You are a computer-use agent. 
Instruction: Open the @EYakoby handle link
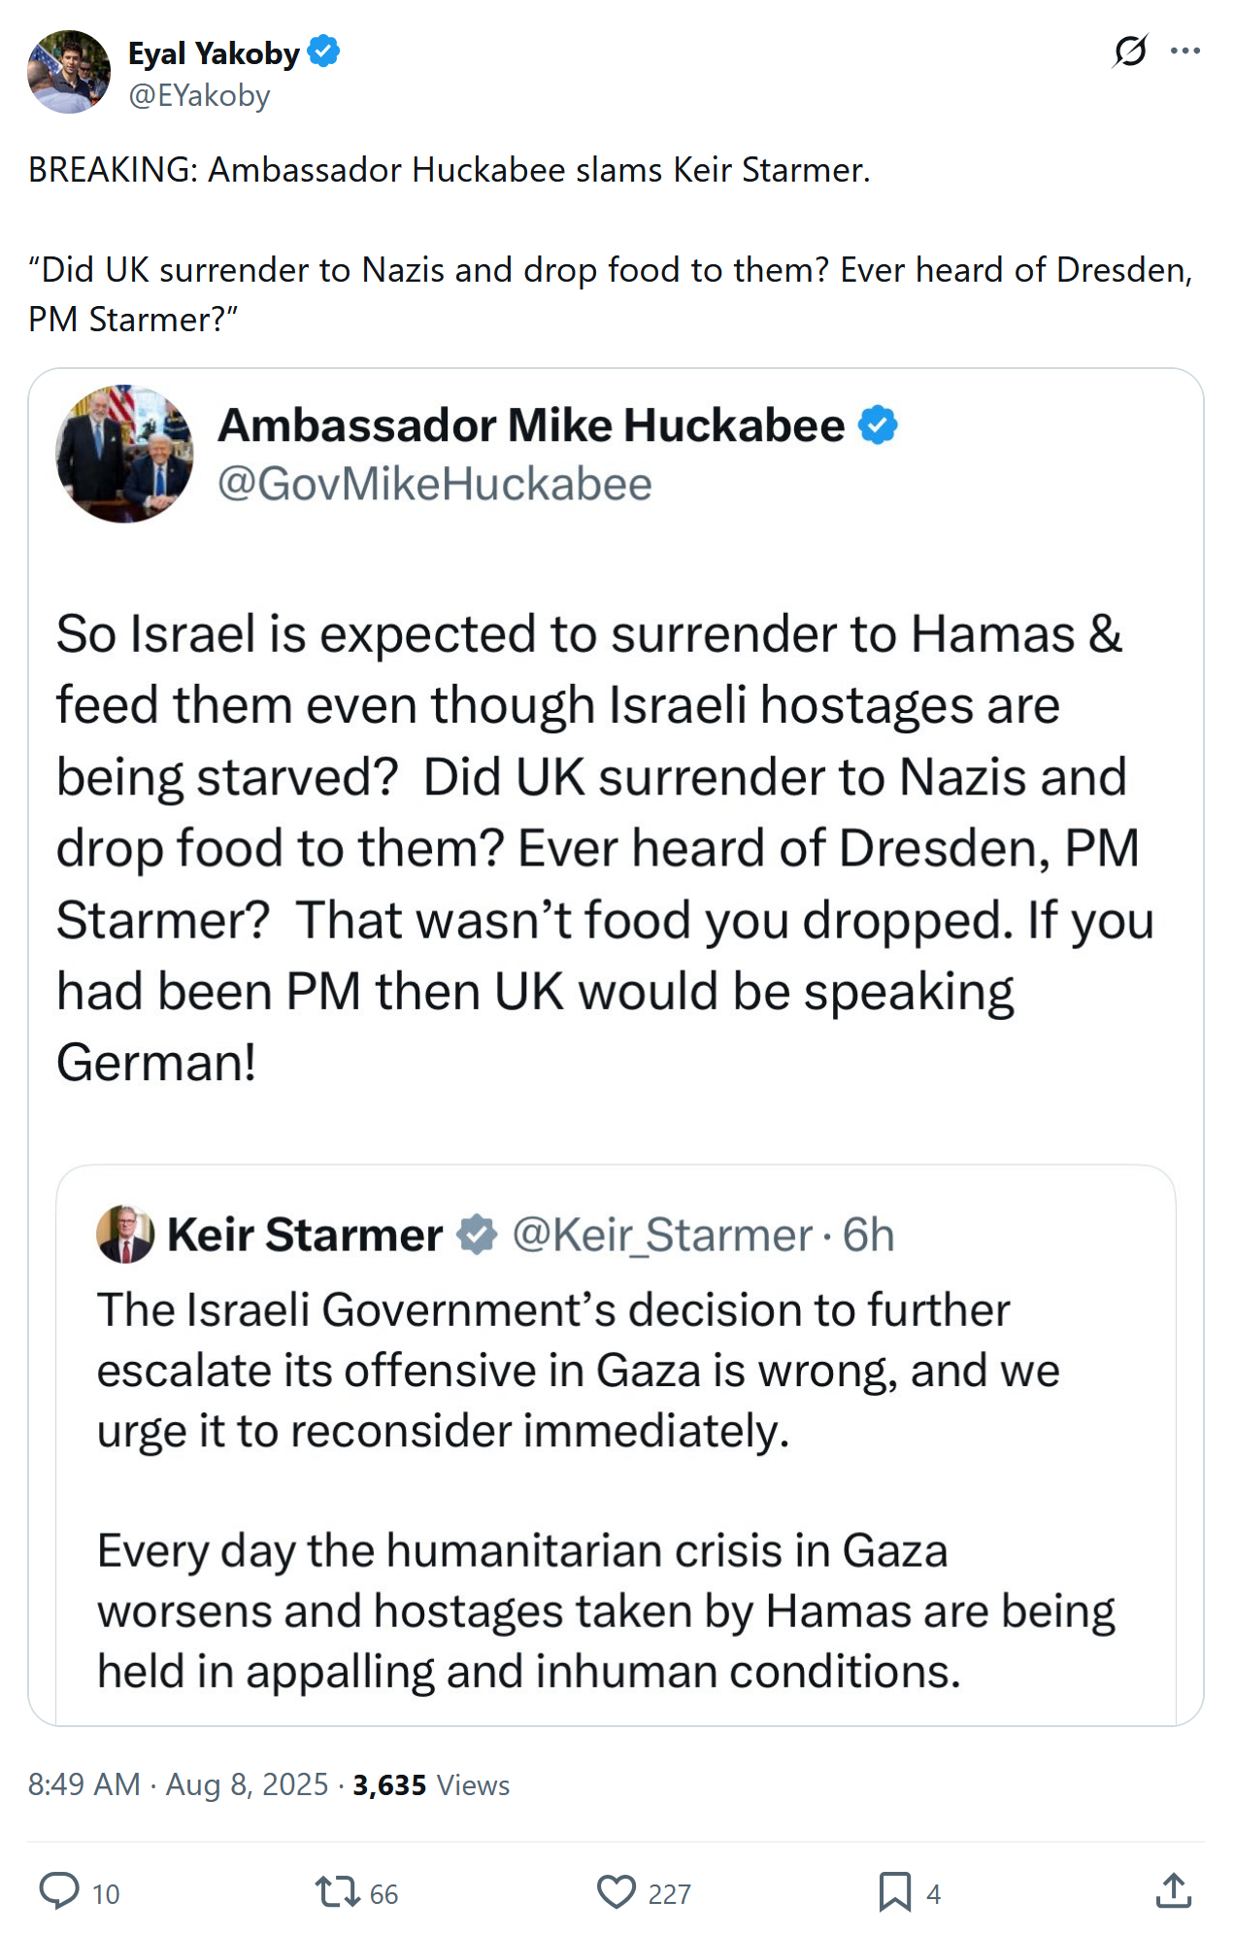(199, 96)
